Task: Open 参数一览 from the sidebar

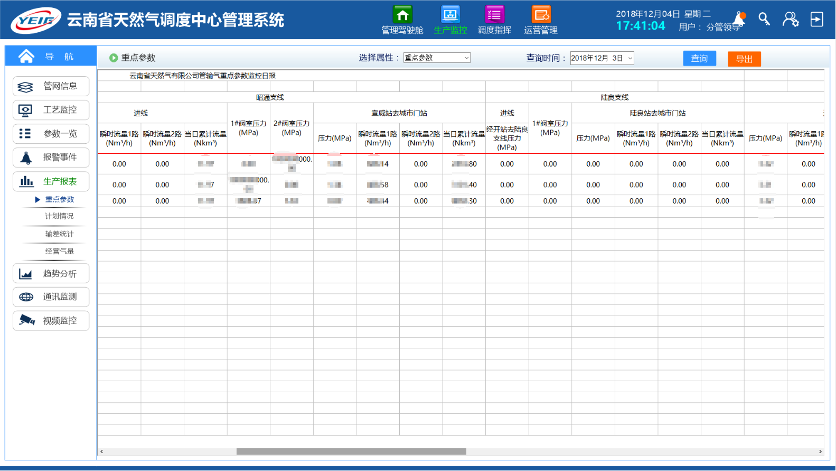Action: pyautogui.click(x=51, y=134)
